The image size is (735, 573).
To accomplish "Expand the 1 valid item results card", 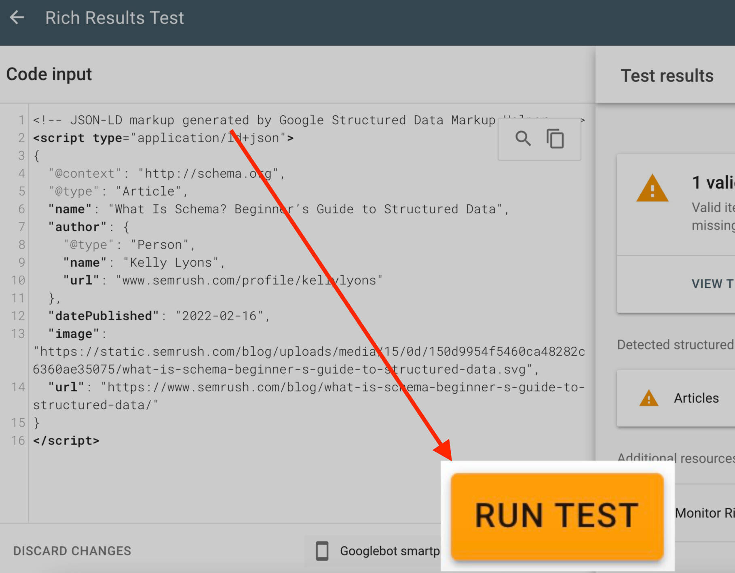I will [x=687, y=202].
